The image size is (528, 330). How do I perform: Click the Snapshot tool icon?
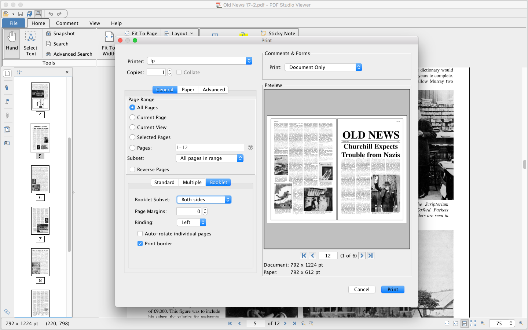(x=48, y=33)
